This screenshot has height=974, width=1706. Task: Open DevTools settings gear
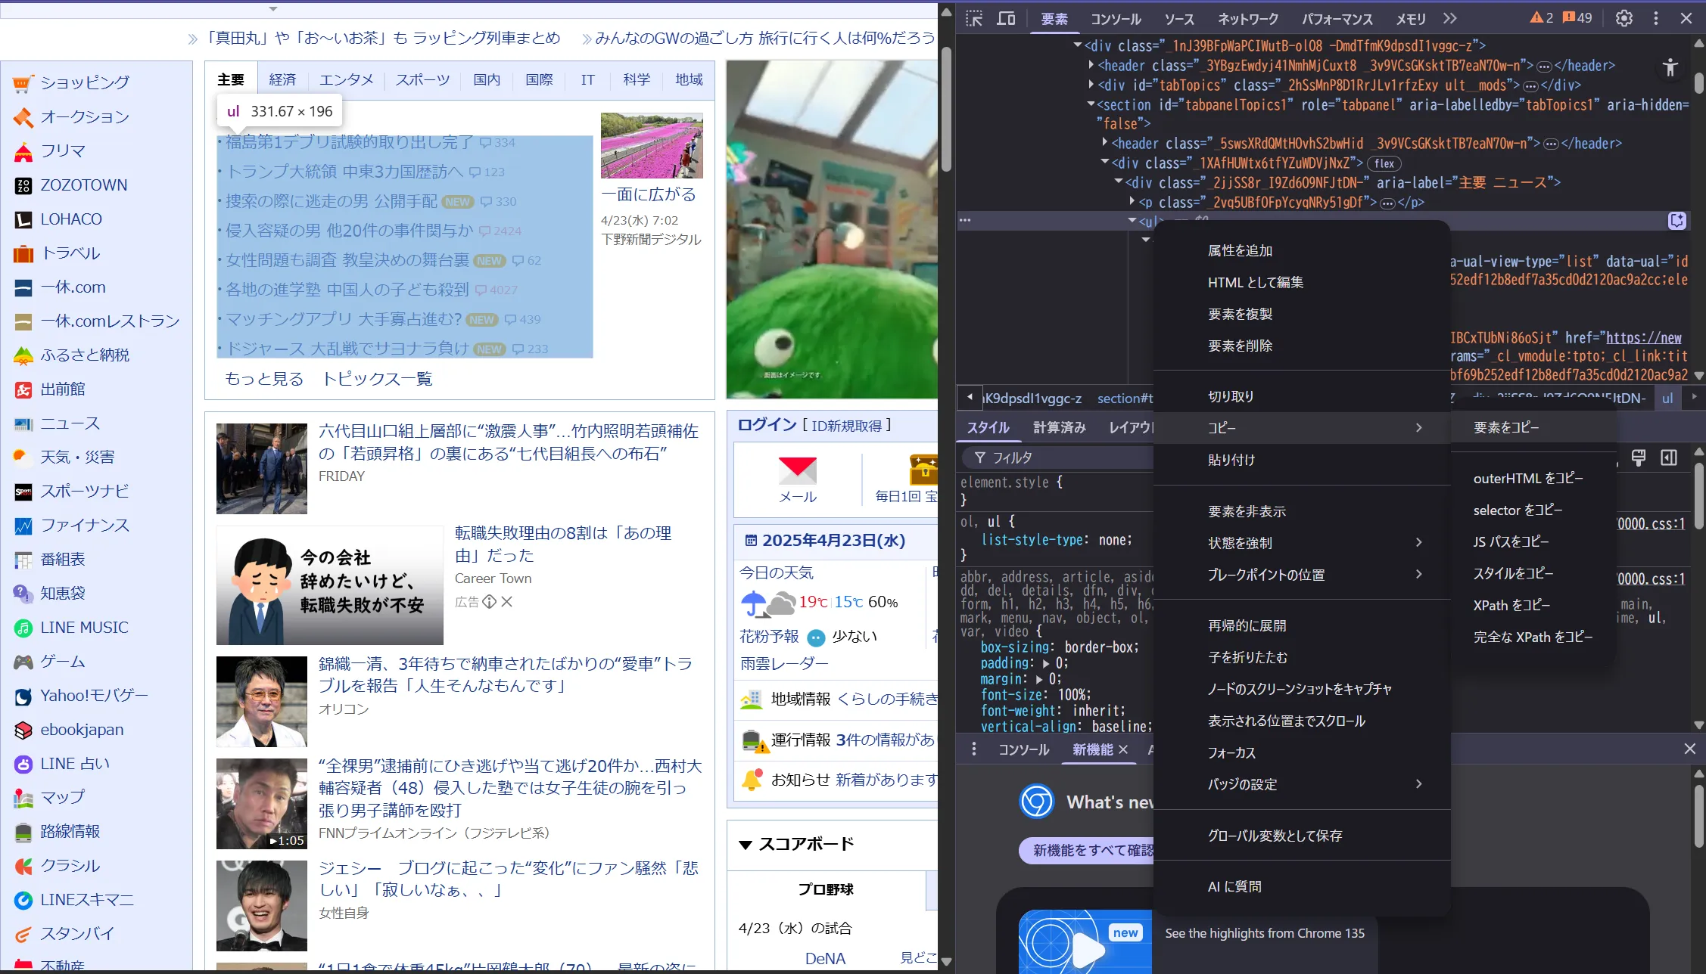[1624, 18]
